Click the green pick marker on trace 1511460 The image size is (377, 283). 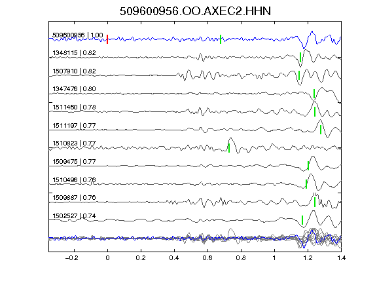pyautogui.click(x=315, y=111)
